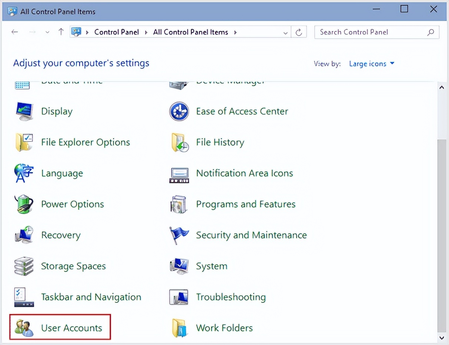Open the Storage Spaces drive icon
449x345 pixels.
click(x=24, y=266)
